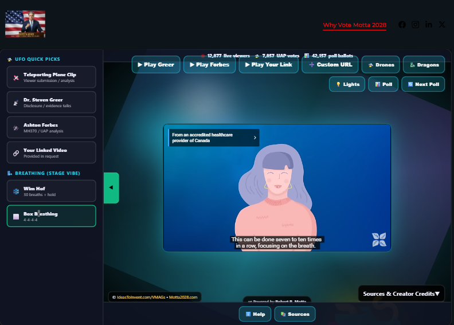This screenshot has height=325, width=454.
Task: Open the Instagram social icon
Action: pos(415,25)
